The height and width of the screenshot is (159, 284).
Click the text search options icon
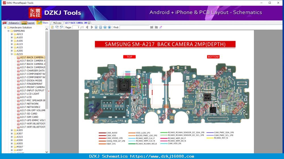(160, 27)
